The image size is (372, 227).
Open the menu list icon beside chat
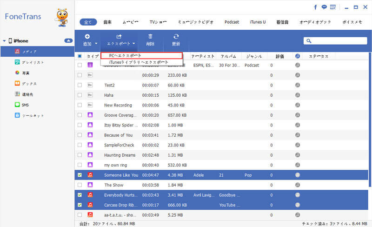pyautogui.click(x=333, y=7)
